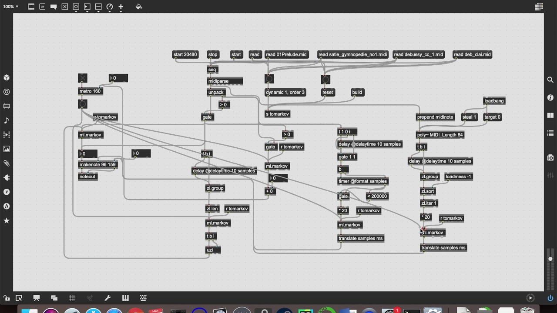Viewport: 557px width, 313px height.
Task: Show the piano keys icon in bottom toolbar
Action: pyautogui.click(x=125, y=298)
